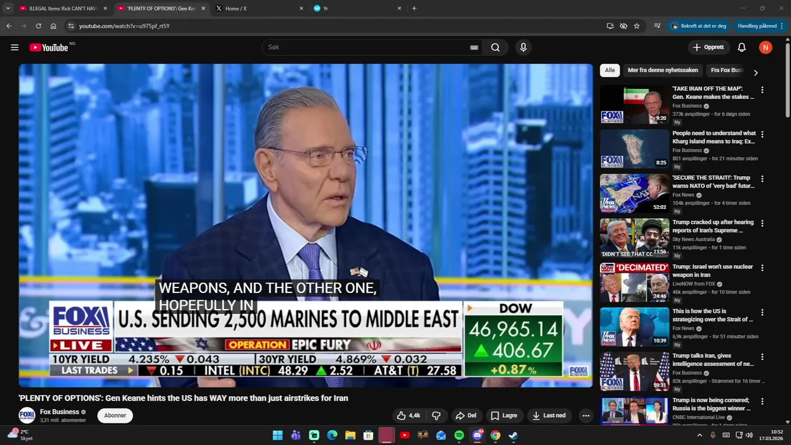Open 'TAKE IRAN OFF THE MAP' thumbnail
Screen dimensions: 791x445
click(635, 104)
